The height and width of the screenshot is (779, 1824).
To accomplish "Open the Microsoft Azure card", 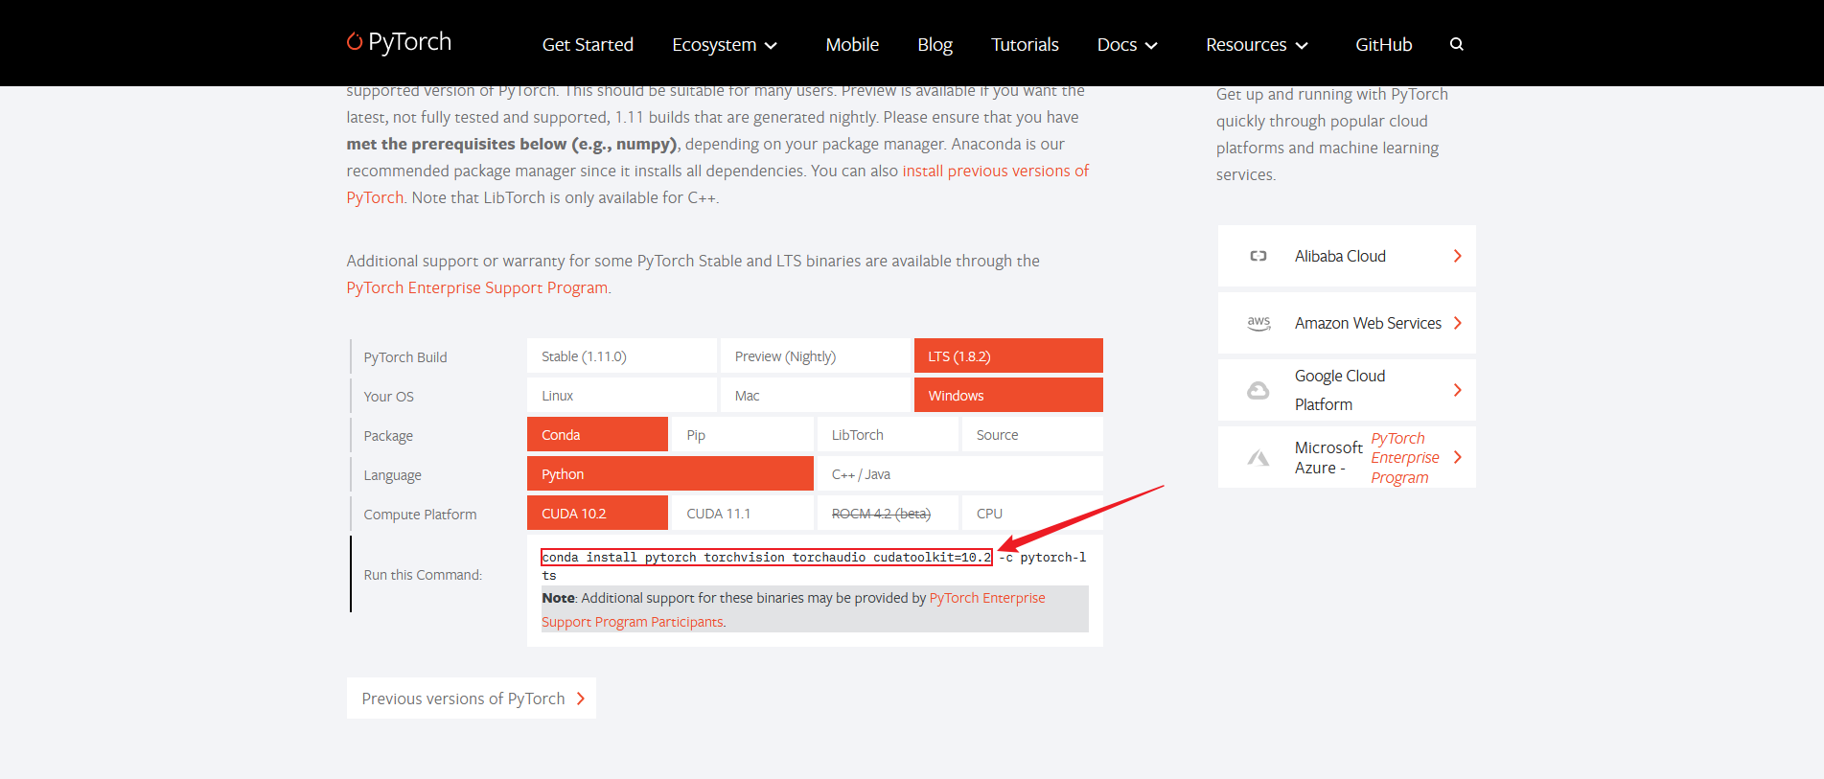I will click(x=1347, y=457).
